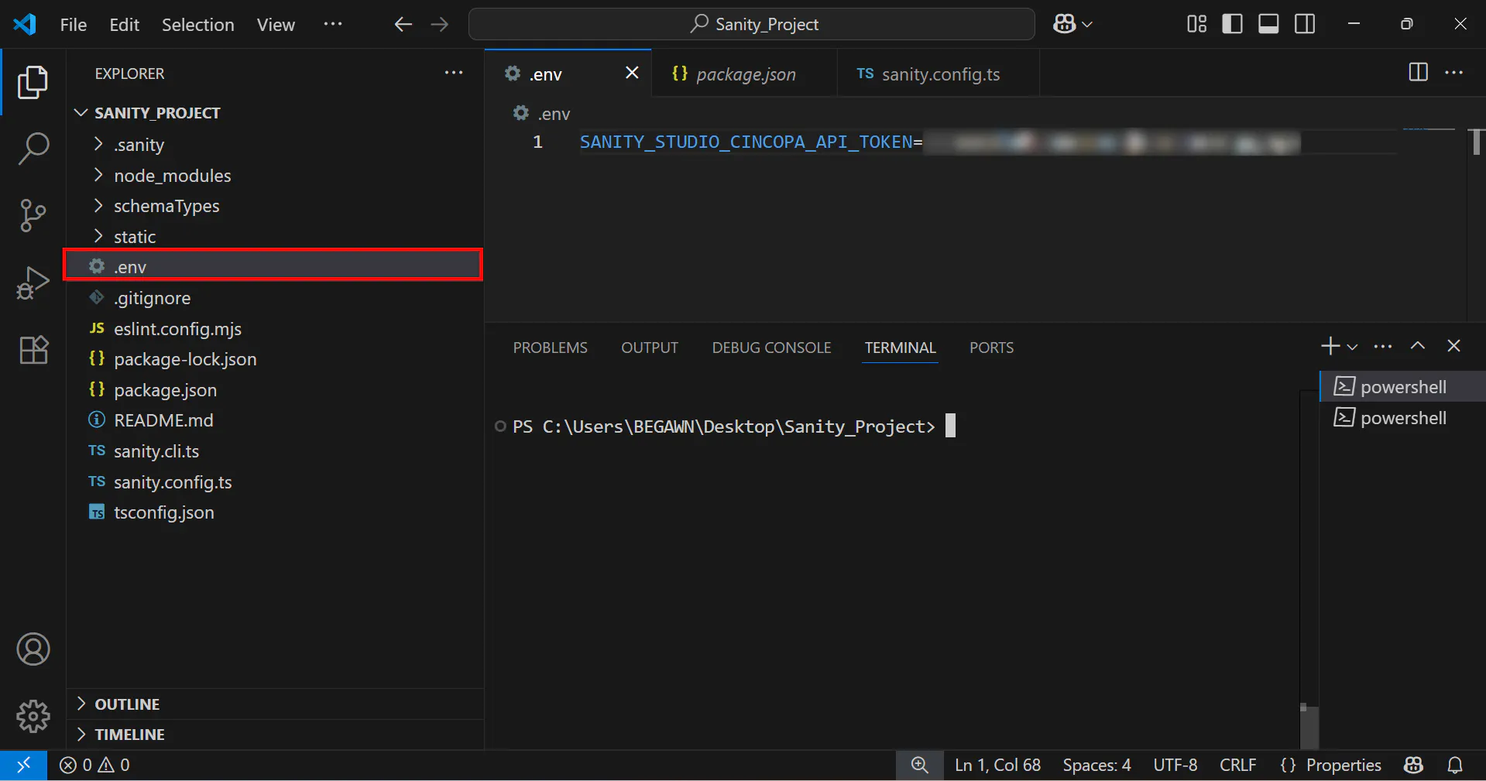Close the terminal panel
Image resolution: width=1486 pixels, height=781 pixels.
(x=1453, y=346)
